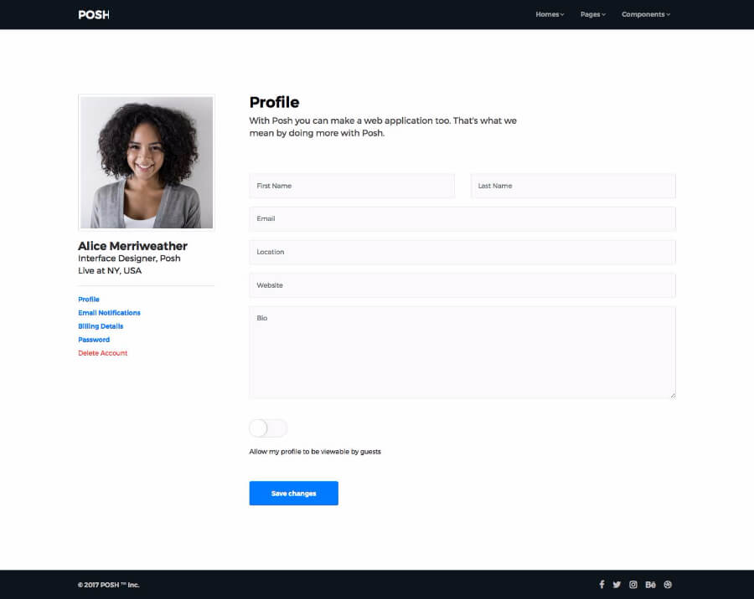754x599 pixels.
Task: Open Billing Details from the sidebar menu
Action: click(101, 325)
